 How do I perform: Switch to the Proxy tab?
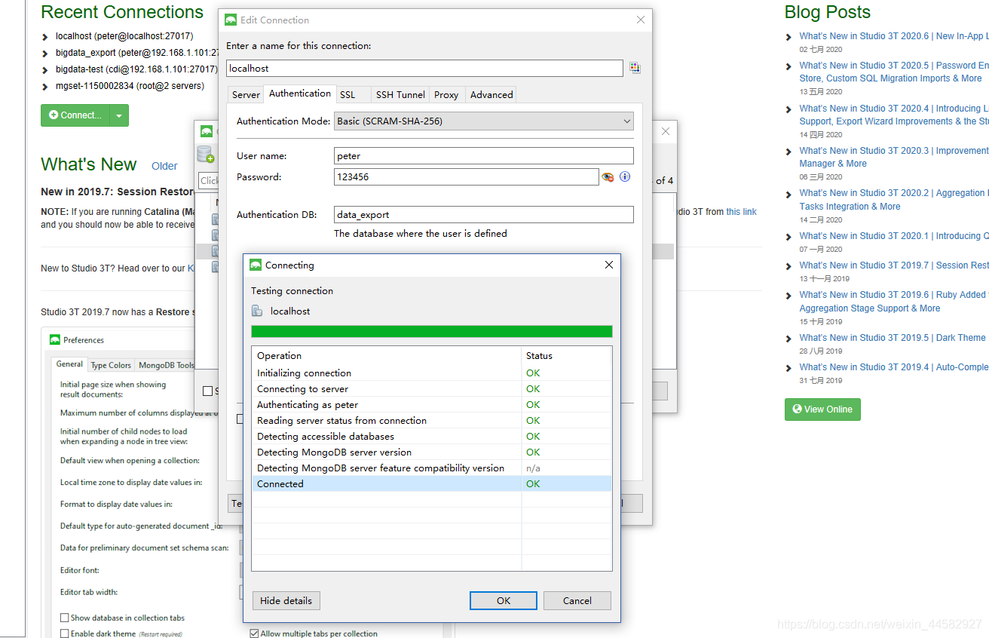pyautogui.click(x=446, y=95)
